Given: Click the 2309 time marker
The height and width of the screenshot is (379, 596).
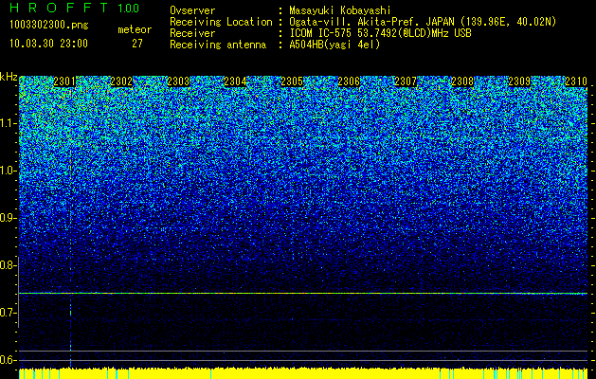Looking at the screenshot, I should click(x=519, y=81).
